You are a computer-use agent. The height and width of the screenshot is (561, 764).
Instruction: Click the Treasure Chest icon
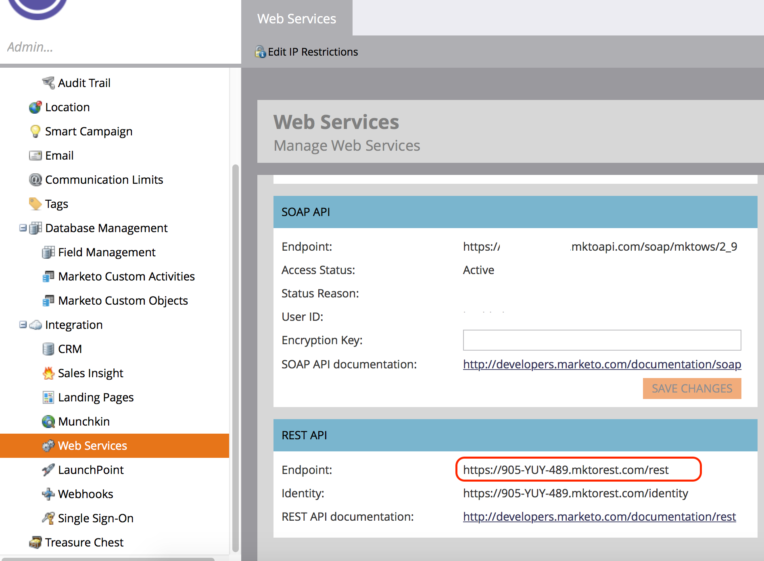click(x=35, y=542)
